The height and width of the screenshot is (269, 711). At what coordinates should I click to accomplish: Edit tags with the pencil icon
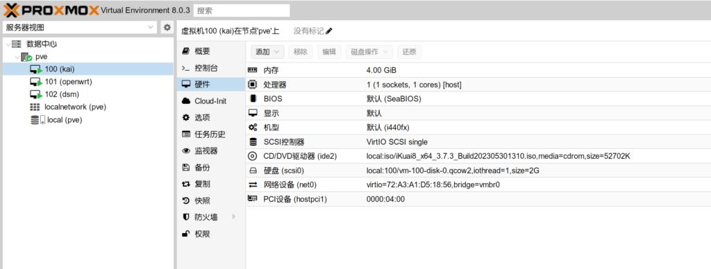coord(329,31)
